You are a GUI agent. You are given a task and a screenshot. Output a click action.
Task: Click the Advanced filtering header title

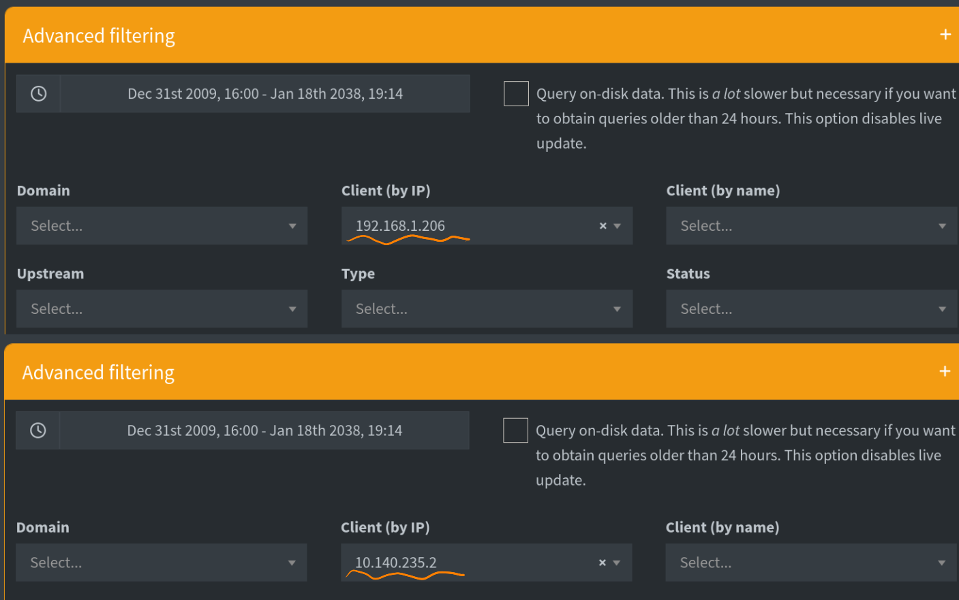coord(98,35)
